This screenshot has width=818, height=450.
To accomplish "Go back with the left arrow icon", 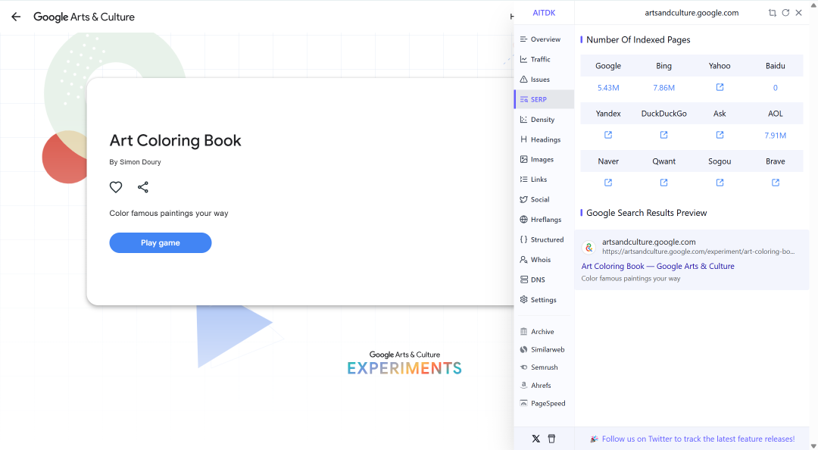I will (x=16, y=17).
